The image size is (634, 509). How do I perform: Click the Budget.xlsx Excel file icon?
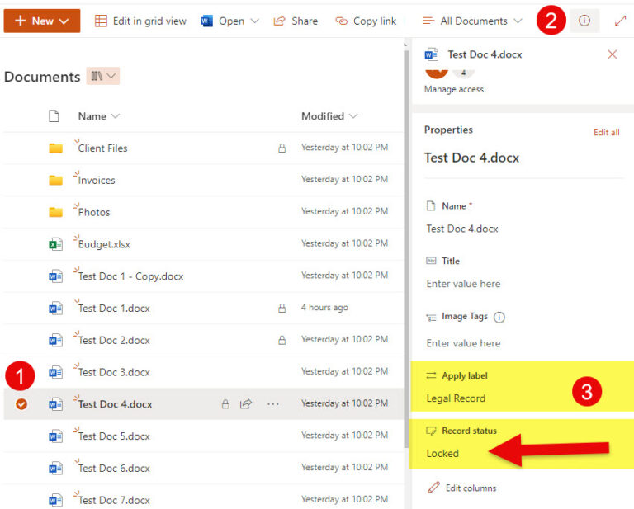click(x=55, y=244)
